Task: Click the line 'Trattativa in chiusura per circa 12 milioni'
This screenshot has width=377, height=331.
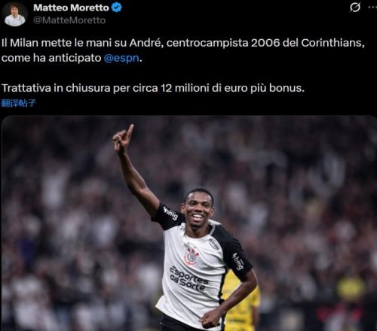Action: tap(153, 88)
